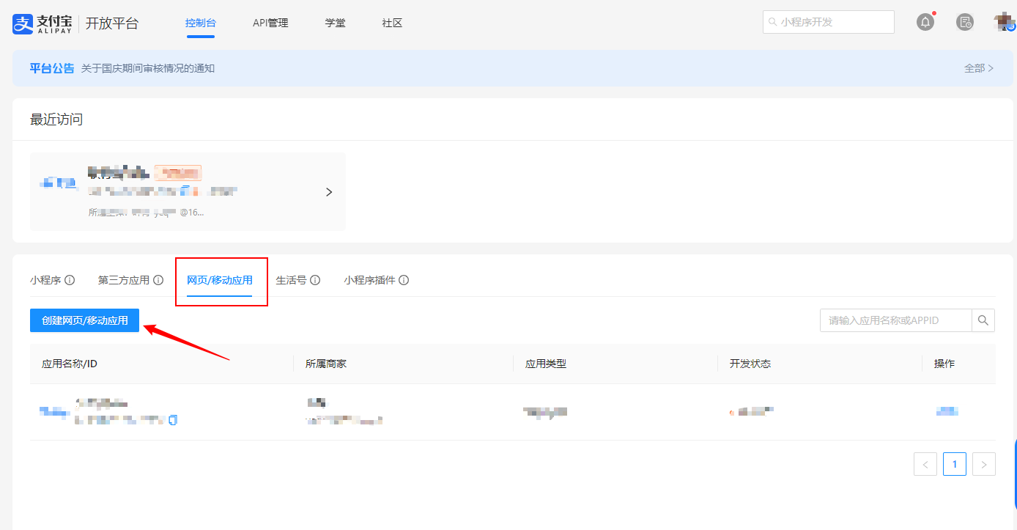Image resolution: width=1017 pixels, height=530 pixels.
Task: Open the user avatar menu
Action: coord(1005,22)
